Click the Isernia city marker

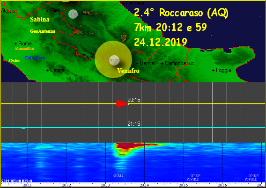145,63
